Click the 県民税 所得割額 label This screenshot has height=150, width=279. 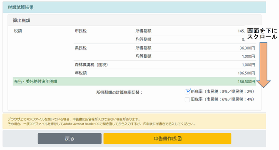pos(143,48)
